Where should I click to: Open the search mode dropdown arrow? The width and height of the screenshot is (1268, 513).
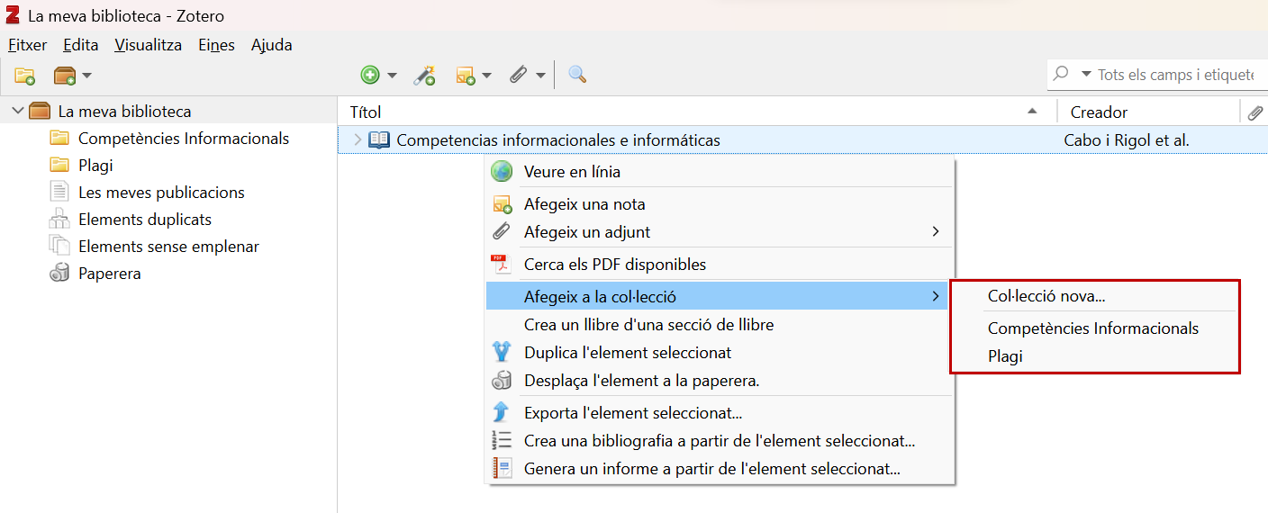tap(1086, 75)
